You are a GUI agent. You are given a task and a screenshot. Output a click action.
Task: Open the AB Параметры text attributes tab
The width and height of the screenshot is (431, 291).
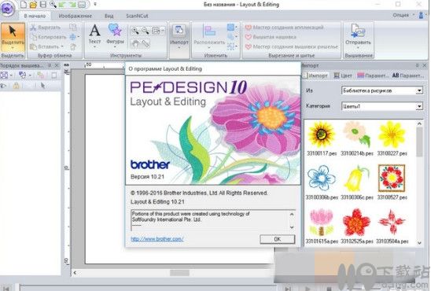click(x=407, y=76)
